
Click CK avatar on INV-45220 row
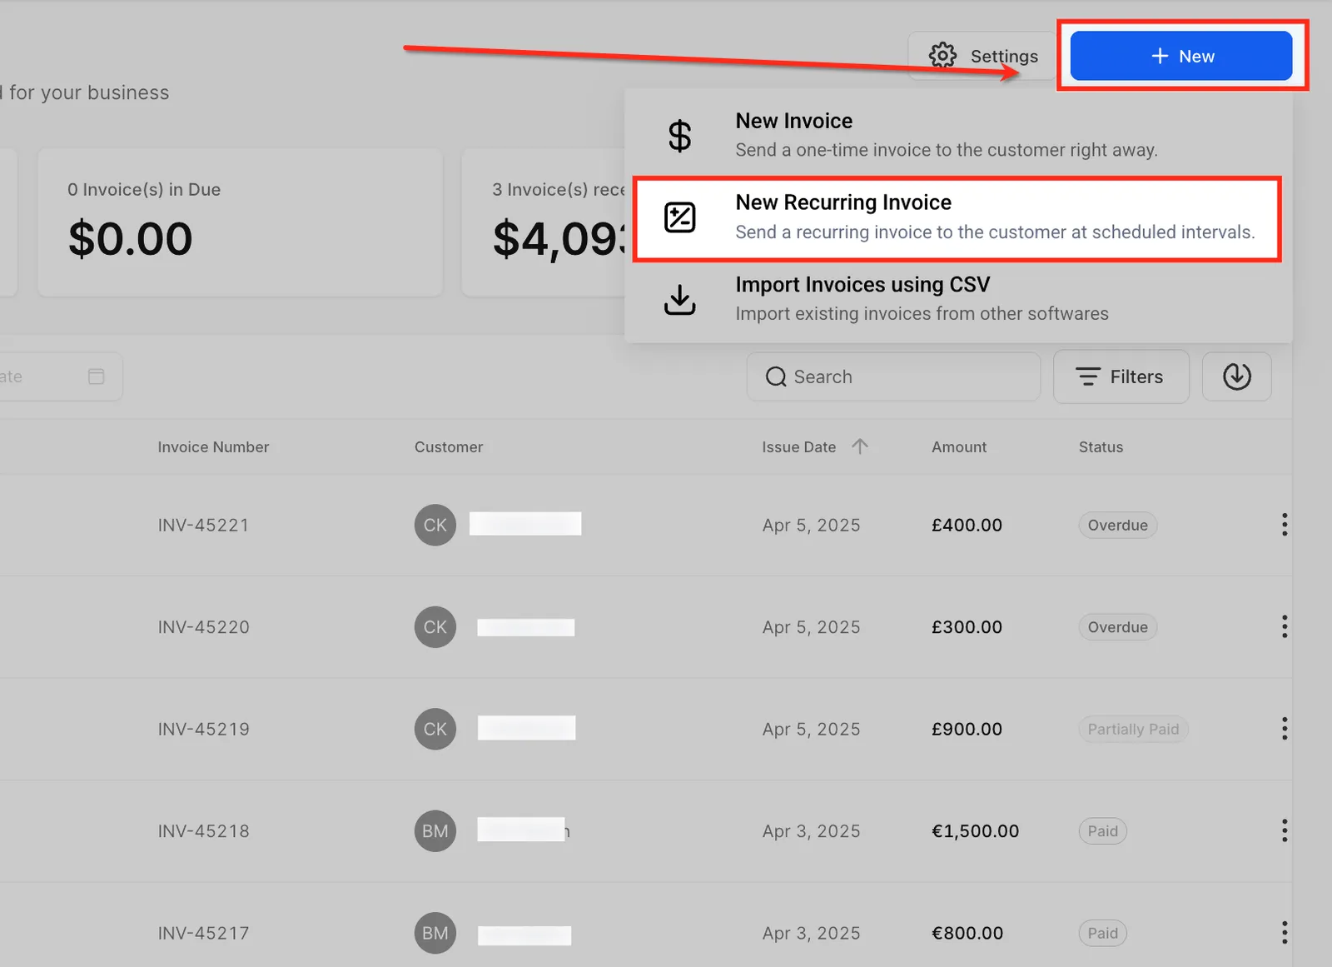435,626
